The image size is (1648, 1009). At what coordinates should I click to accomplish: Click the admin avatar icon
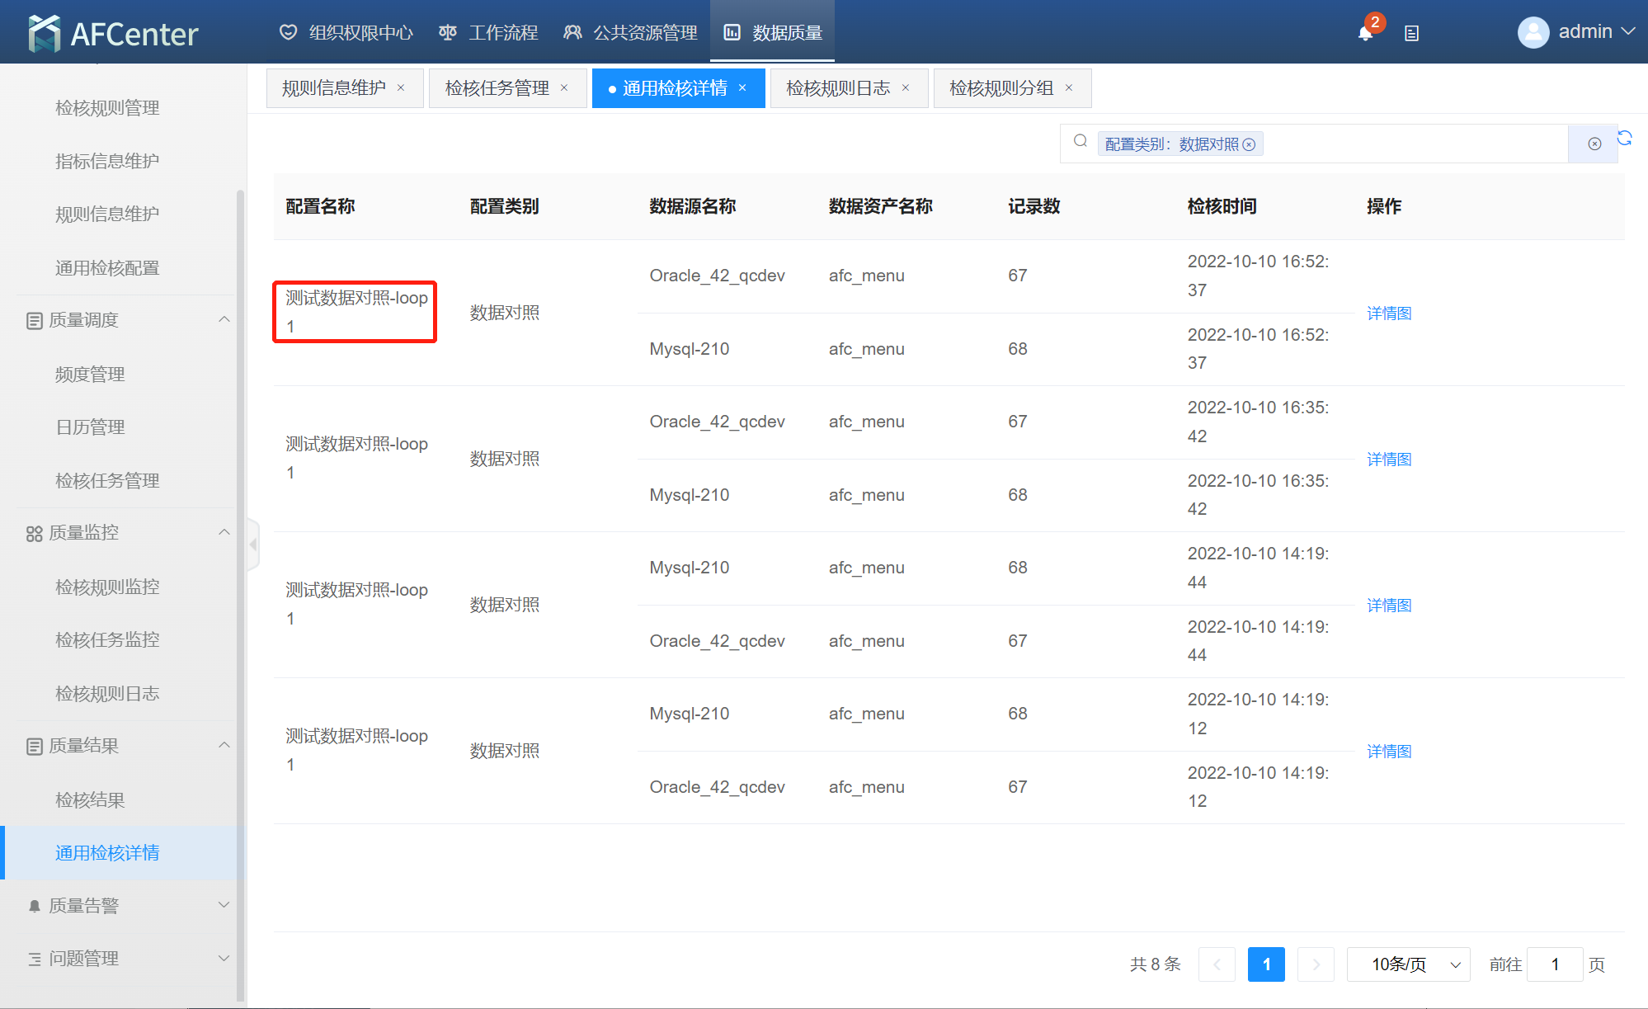pos(1533,32)
